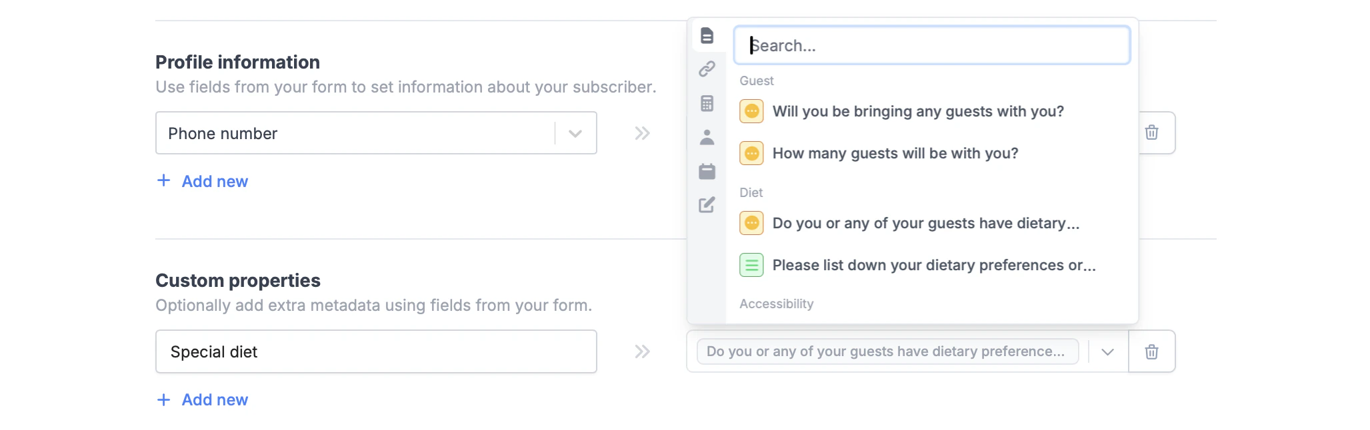The width and height of the screenshot is (1370, 430).
Task: Open the link sidebar icon
Action: tap(707, 69)
